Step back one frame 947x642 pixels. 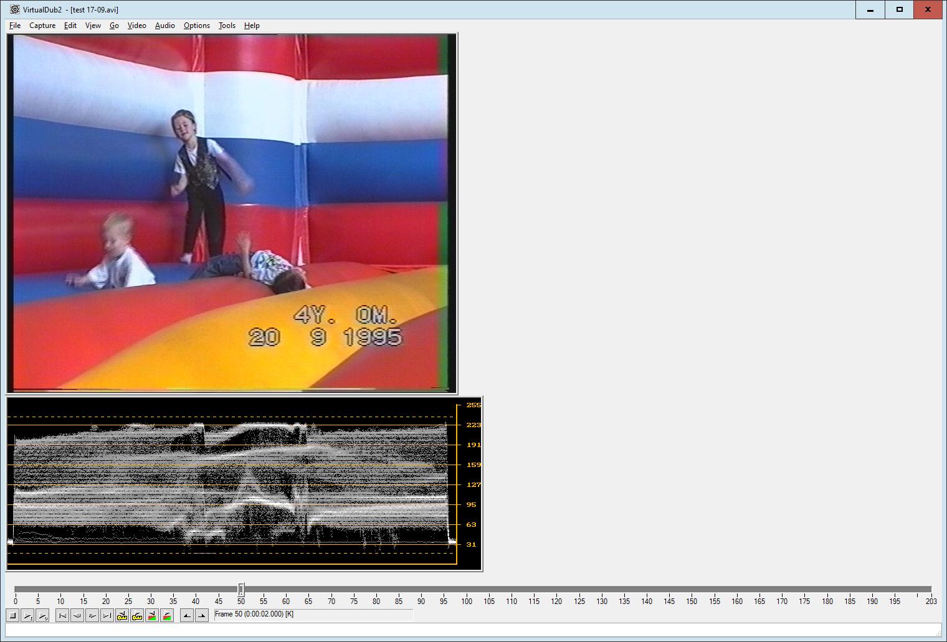(x=77, y=616)
